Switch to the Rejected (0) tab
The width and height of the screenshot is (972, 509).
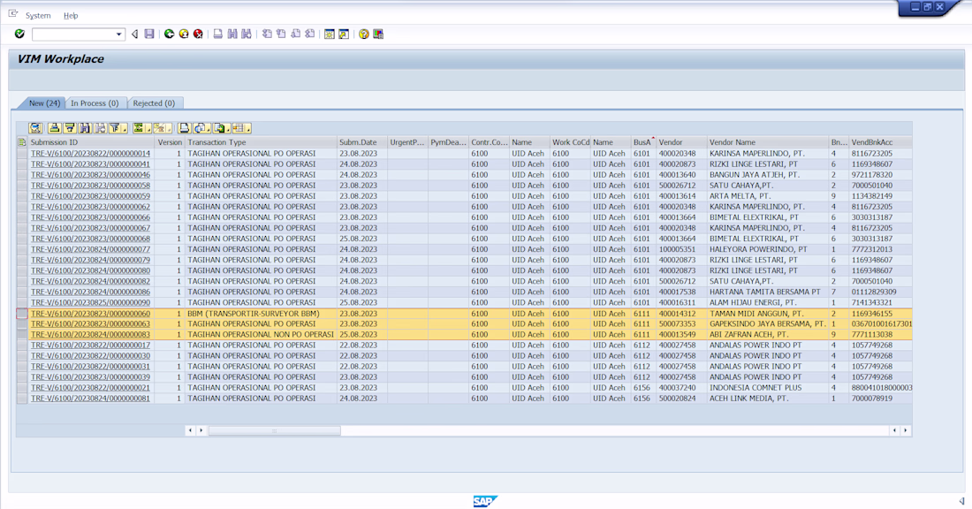[154, 103]
